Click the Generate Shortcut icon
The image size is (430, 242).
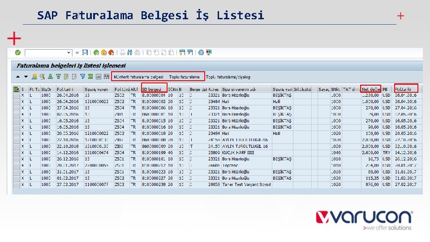pos(190,52)
